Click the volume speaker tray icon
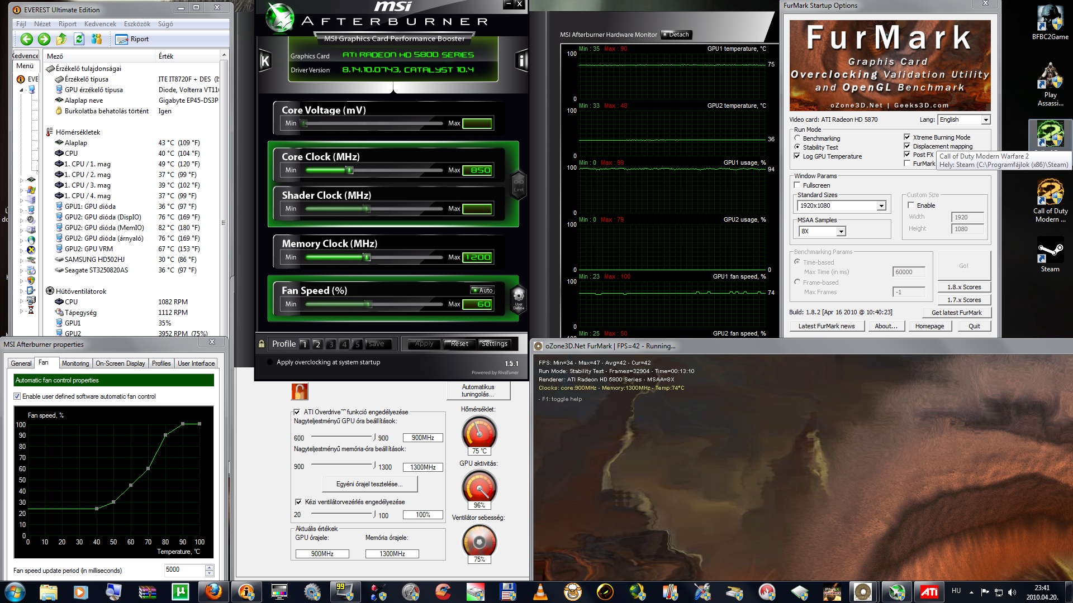 coord(1012,592)
